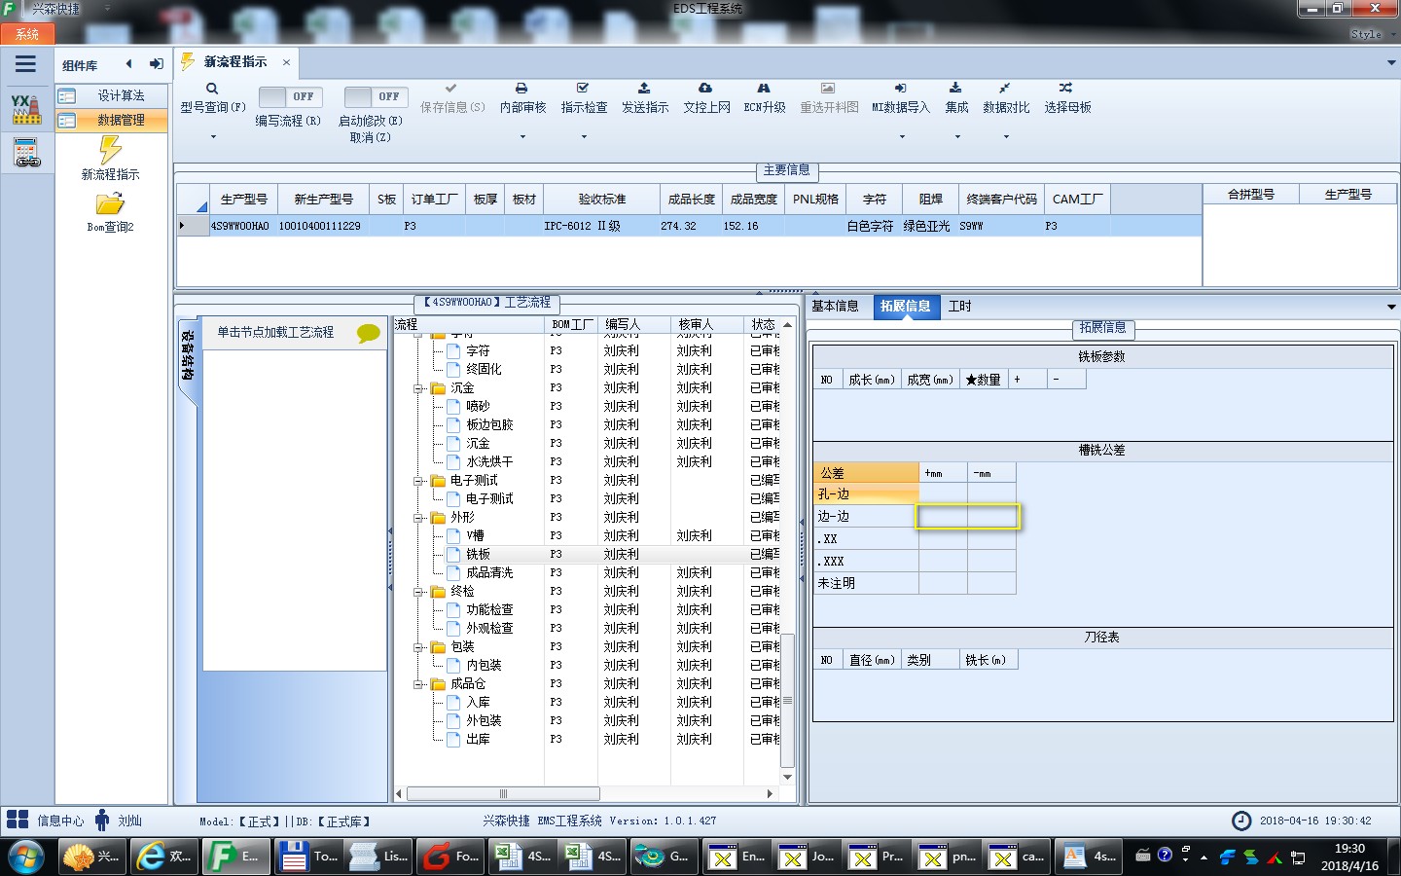This screenshot has width=1401, height=876.
Task: Click 选择母板 shuffle icon
Action: 1066,89
